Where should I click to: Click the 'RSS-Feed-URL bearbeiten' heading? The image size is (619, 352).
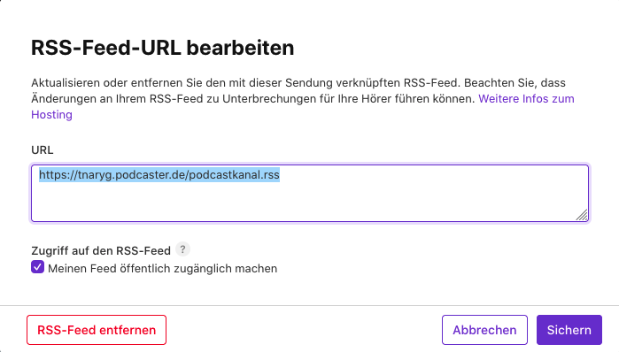tap(163, 48)
